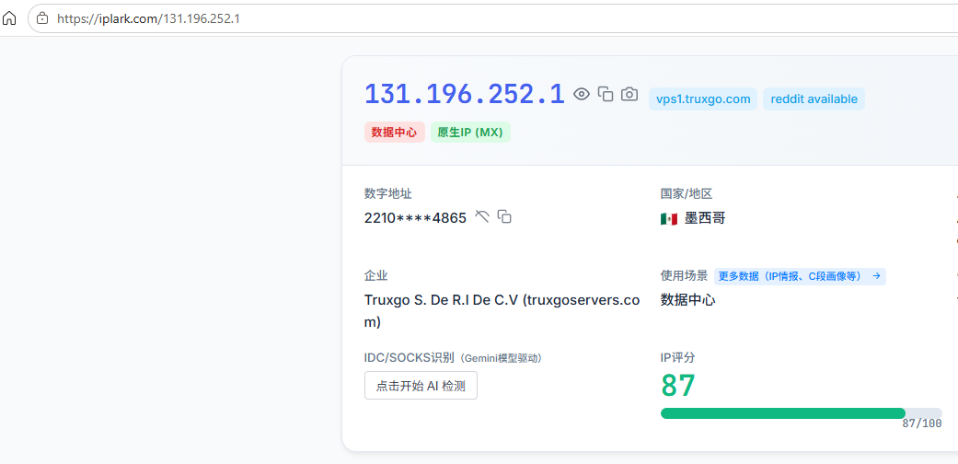Click the arrow in the 更多数据 link
Viewport: 958px width, 464px height.
pos(876,276)
